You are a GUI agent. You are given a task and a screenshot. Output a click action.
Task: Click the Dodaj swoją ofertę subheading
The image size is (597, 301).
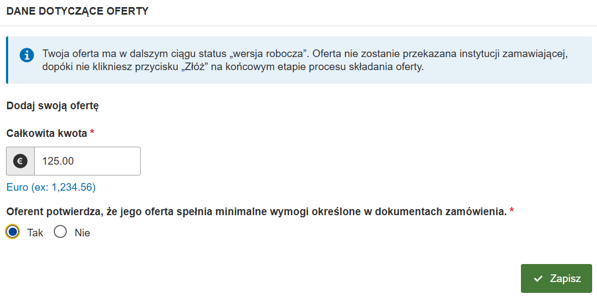coord(53,106)
